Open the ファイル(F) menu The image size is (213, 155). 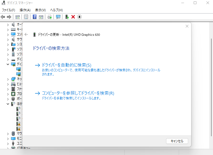[9, 10]
